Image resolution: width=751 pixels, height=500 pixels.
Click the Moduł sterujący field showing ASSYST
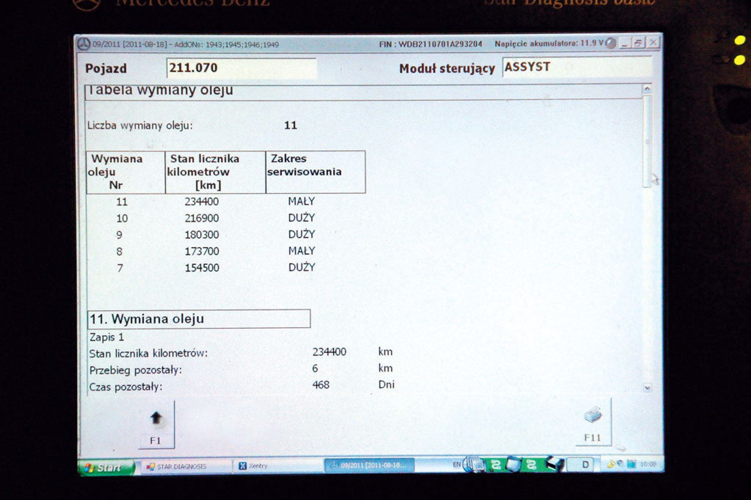(x=576, y=67)
